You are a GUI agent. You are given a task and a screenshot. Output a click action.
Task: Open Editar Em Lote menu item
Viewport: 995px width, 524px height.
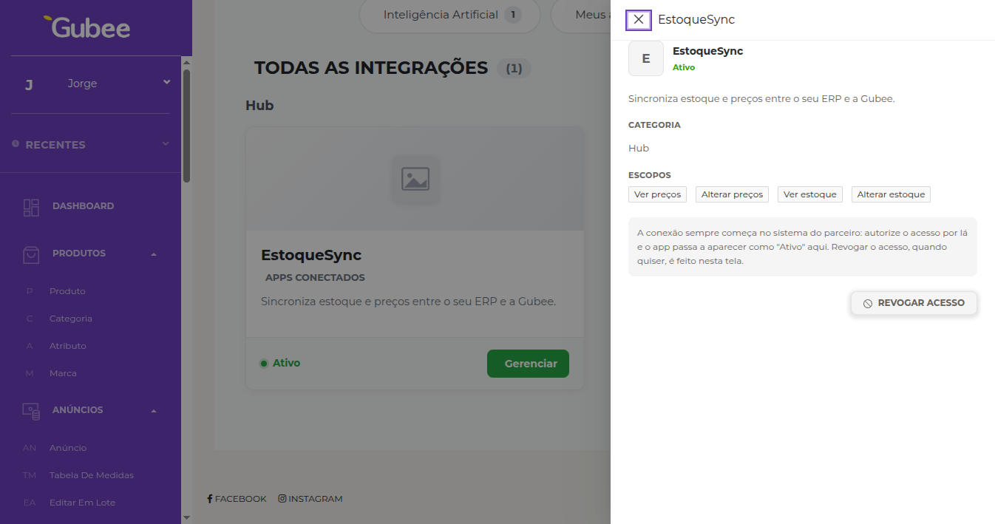82,503
